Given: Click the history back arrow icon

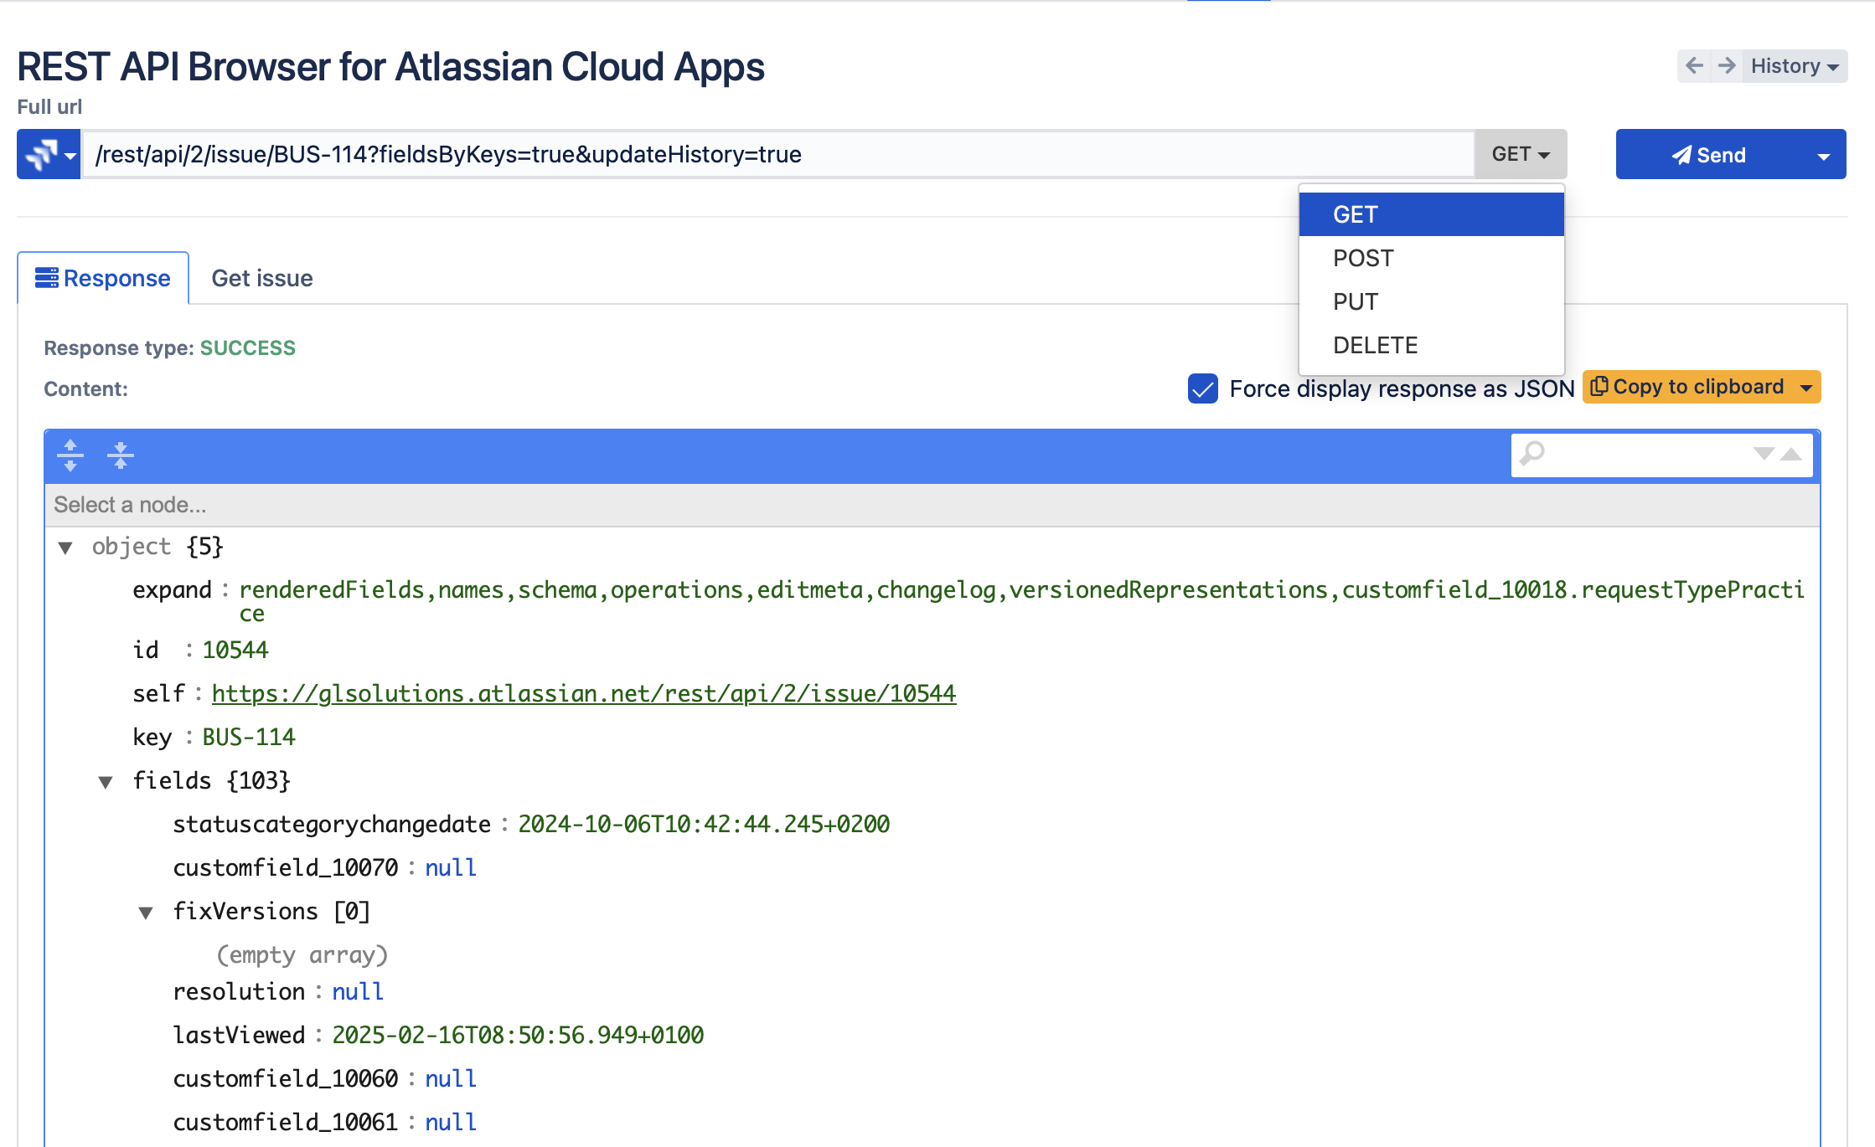Looking at the screenshot, I should click(x=1694, y=66).
